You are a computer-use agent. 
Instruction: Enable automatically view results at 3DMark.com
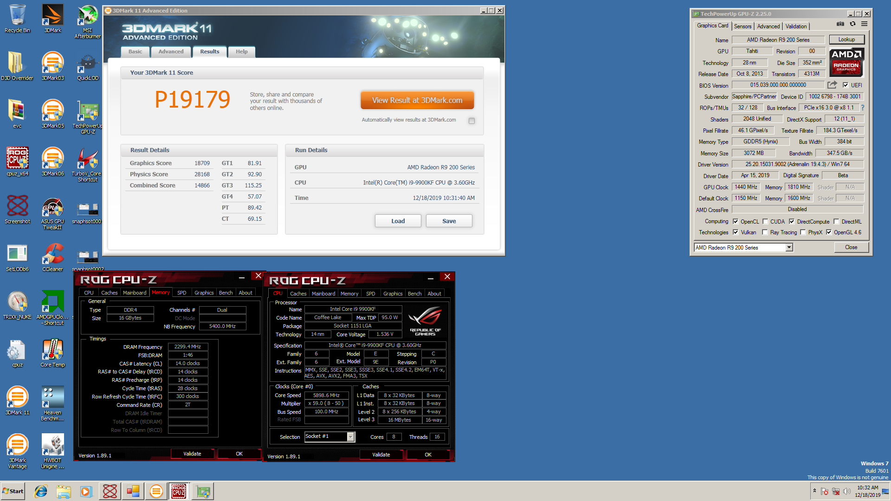471,121
